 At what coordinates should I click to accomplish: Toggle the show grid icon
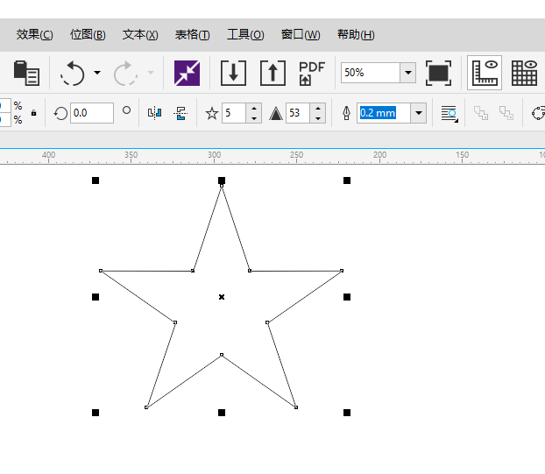tap(525, 73)
